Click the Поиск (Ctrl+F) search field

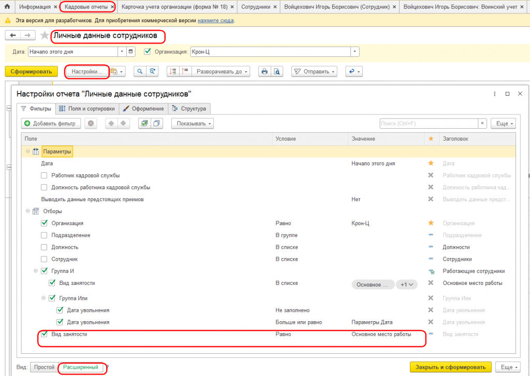429,123
